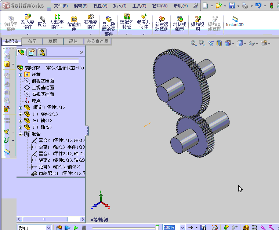Expand the panel with double chevron

[81, 52]
